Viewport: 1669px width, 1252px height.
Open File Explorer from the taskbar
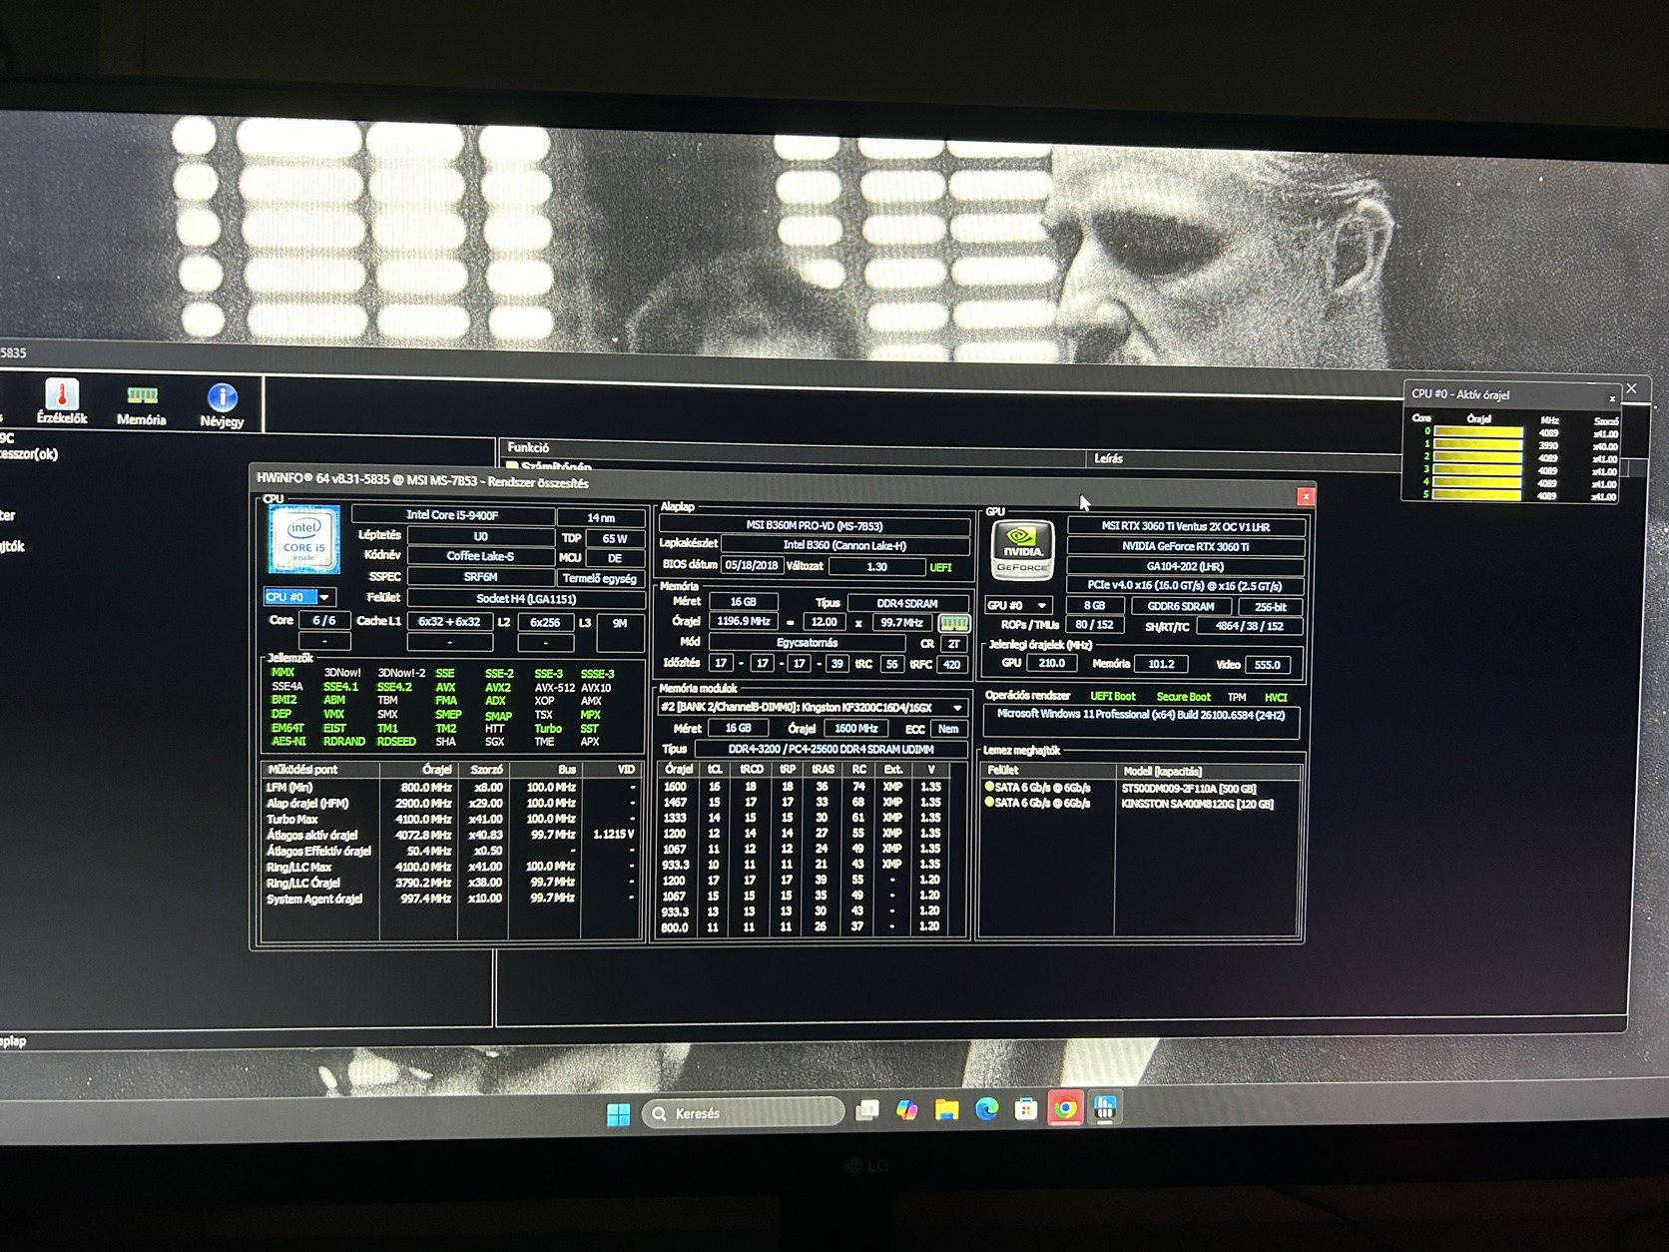[x=946, y=1109]
